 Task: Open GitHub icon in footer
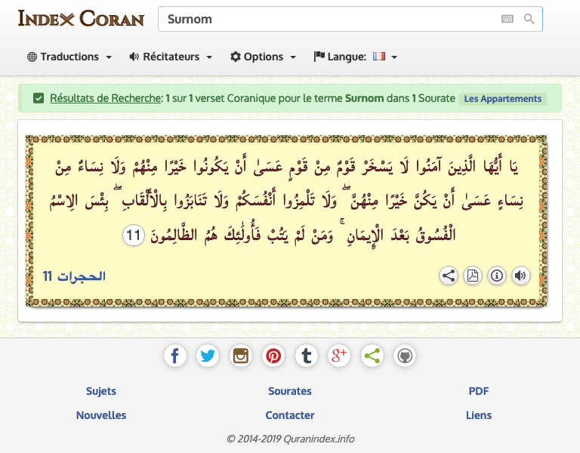click(405, 356)
